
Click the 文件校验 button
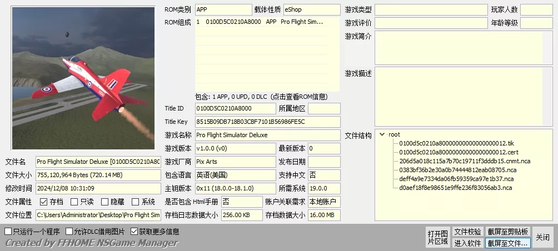point(467,232)
